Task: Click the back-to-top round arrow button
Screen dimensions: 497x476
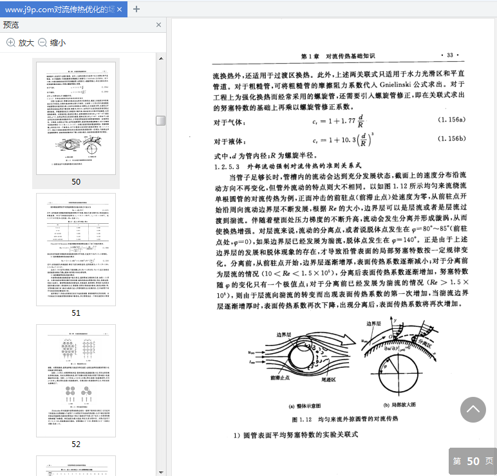Action: click(473, 410)
